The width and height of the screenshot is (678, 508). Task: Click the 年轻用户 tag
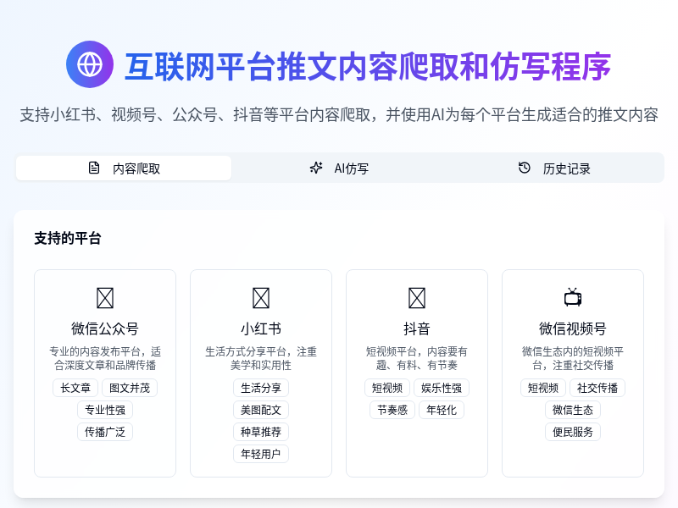261,454
